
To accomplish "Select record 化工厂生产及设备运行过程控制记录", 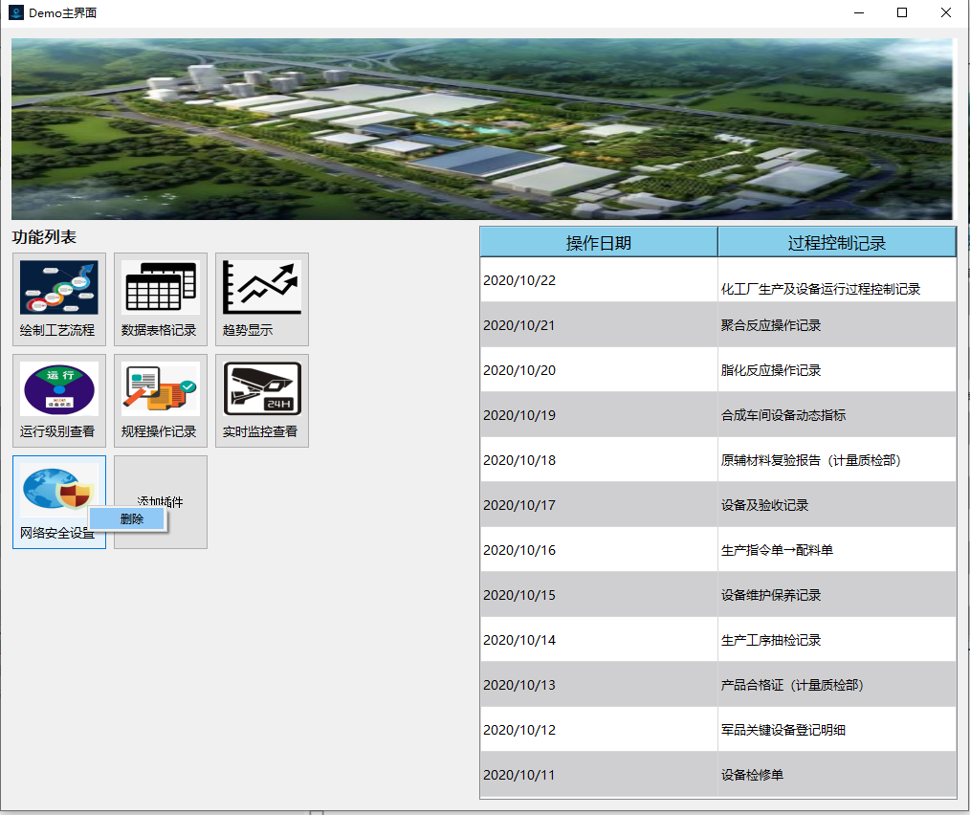I will (x=837, y=279).
